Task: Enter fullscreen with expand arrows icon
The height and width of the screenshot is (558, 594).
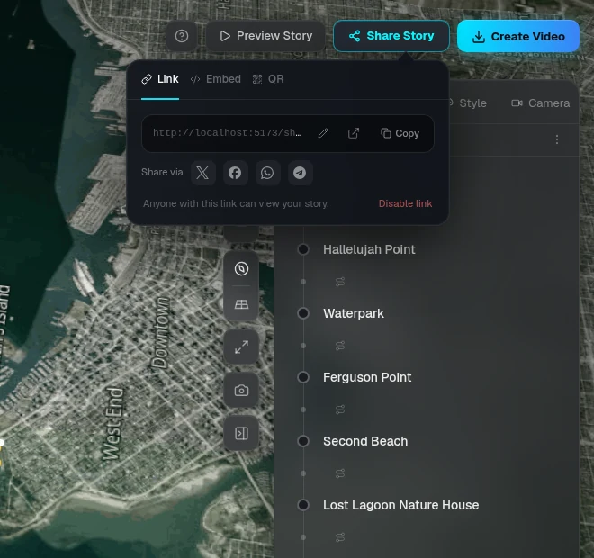Action: (x=242, y=346)
